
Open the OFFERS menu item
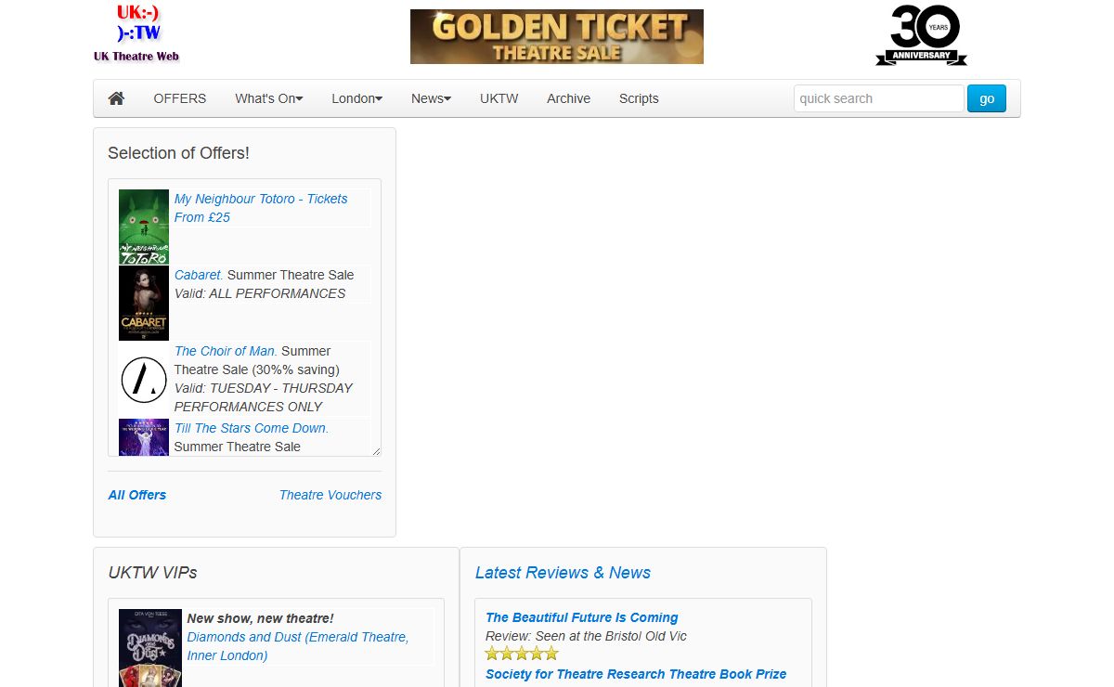180,98
